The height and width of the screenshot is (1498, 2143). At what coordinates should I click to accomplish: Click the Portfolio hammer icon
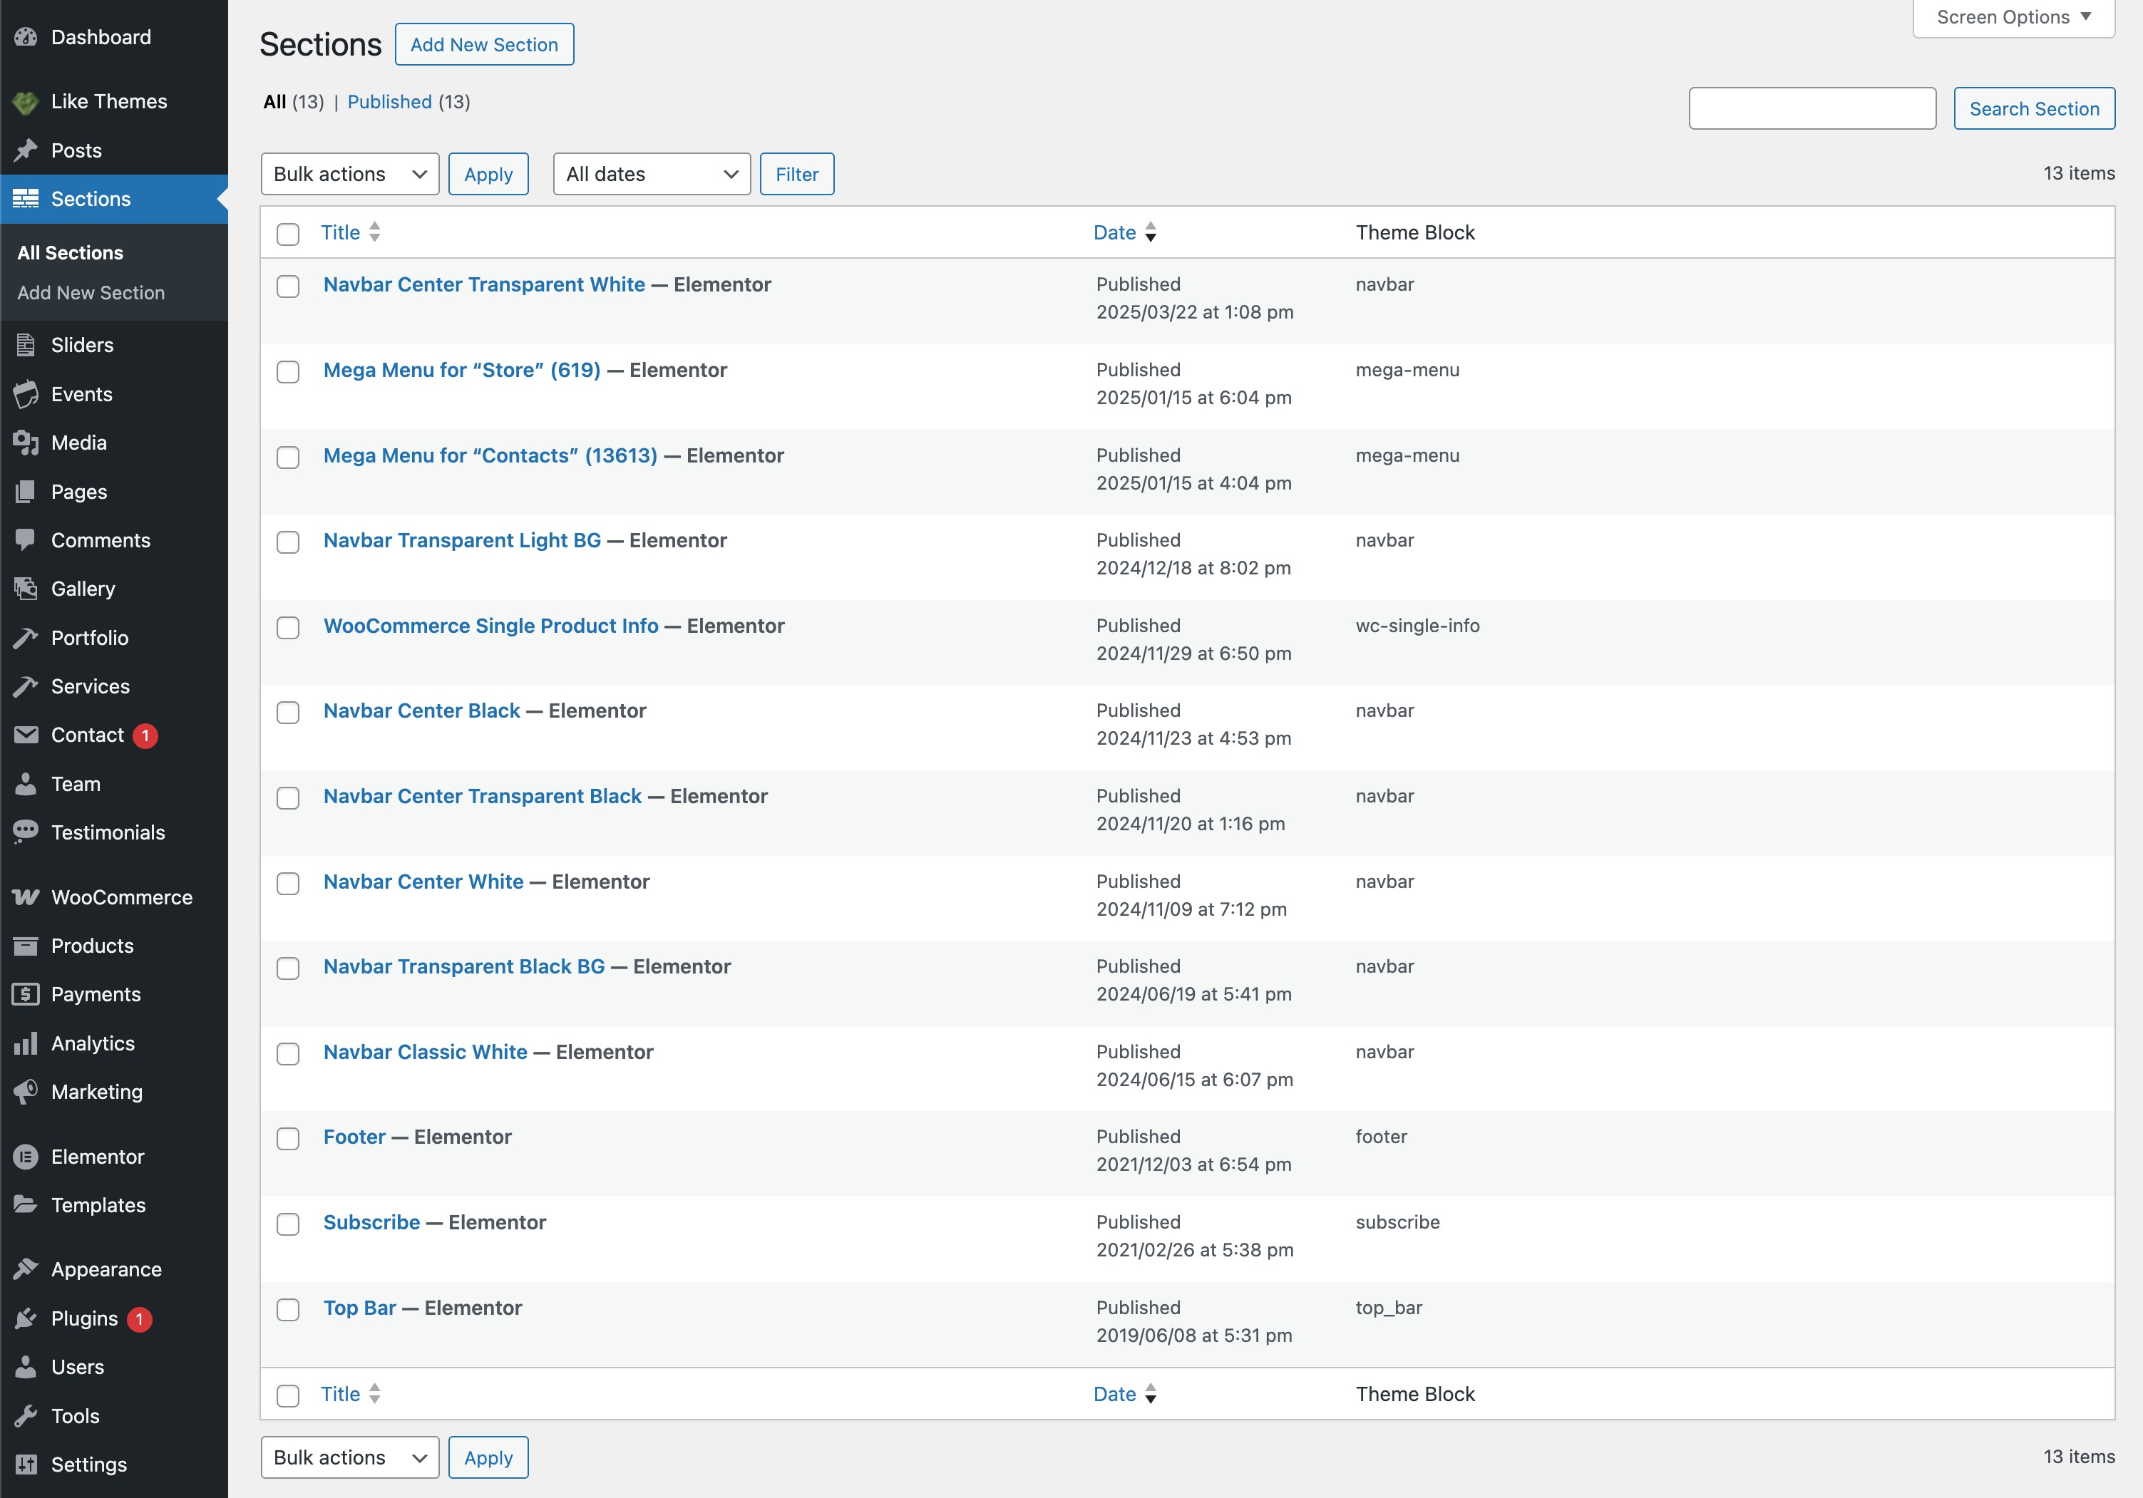tap(26, 638)
